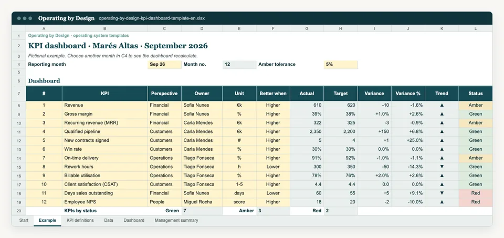Image resolution: width=504 pixels, height=238 pixels.
Task: Click trend arrow for Days sales outstanding
Action: point(442,193)
